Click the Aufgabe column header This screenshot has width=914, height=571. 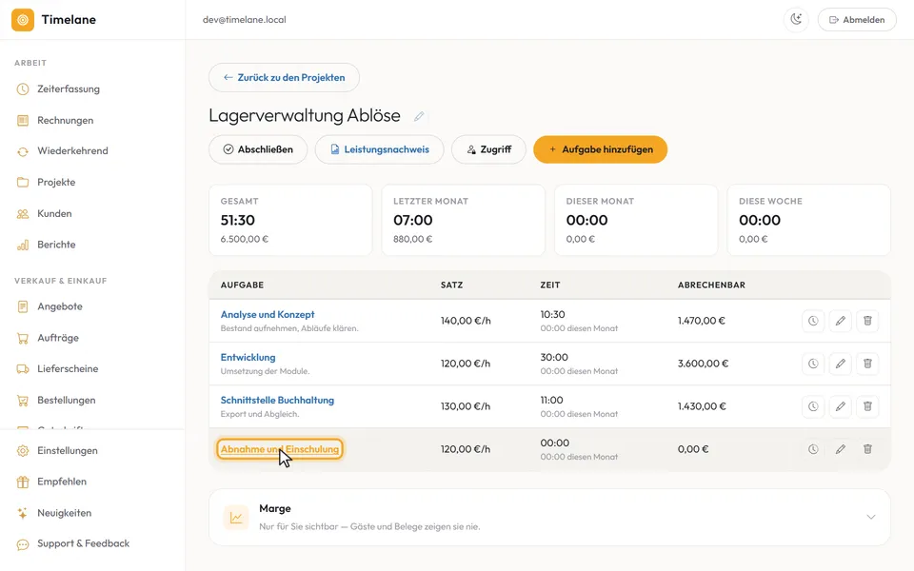(x=242, y=285)
